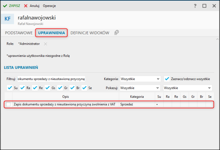Click the rafalnawojowski username heading
The width and height of the screenshot is (220, 150).
click(x=37, y=18)
